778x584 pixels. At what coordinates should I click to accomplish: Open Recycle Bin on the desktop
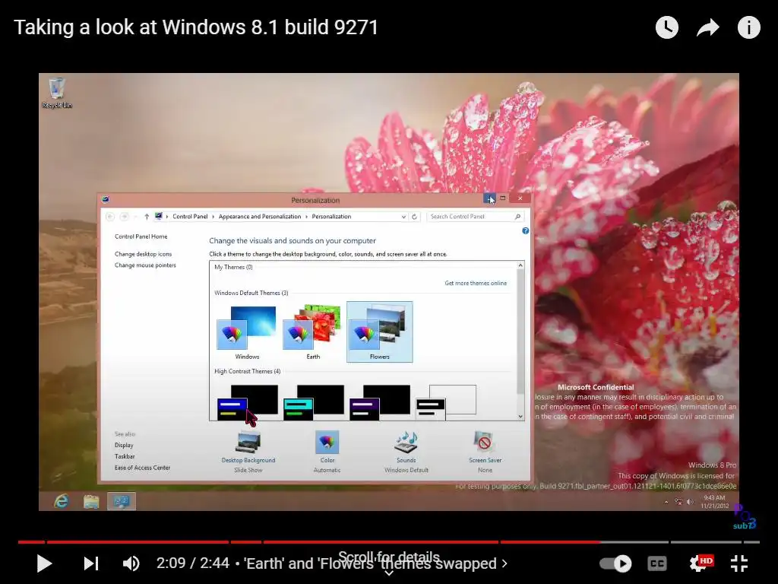click(56, 93)
